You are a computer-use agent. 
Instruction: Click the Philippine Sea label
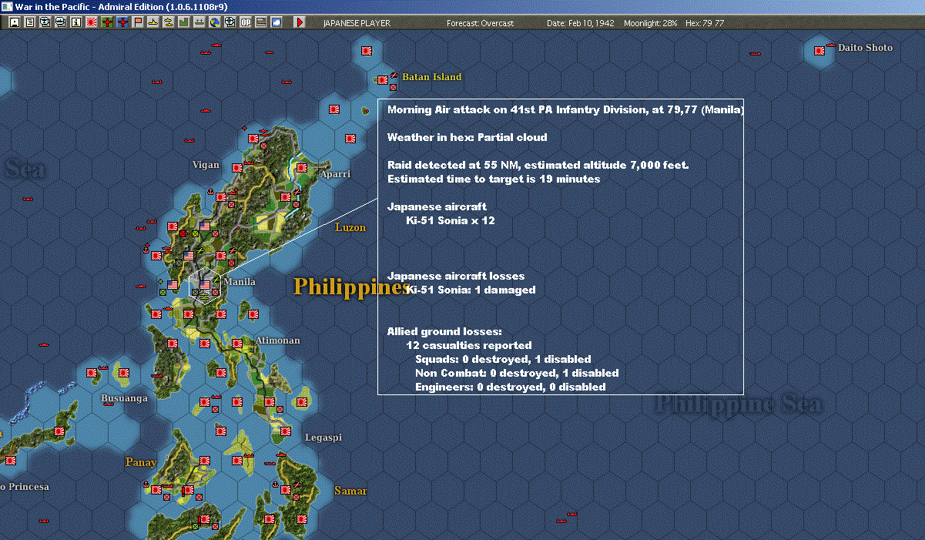(738, 405)
